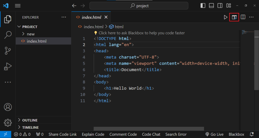Click the Ask Blackbox hint link
The image size is (259, 138).
(141, 33)
